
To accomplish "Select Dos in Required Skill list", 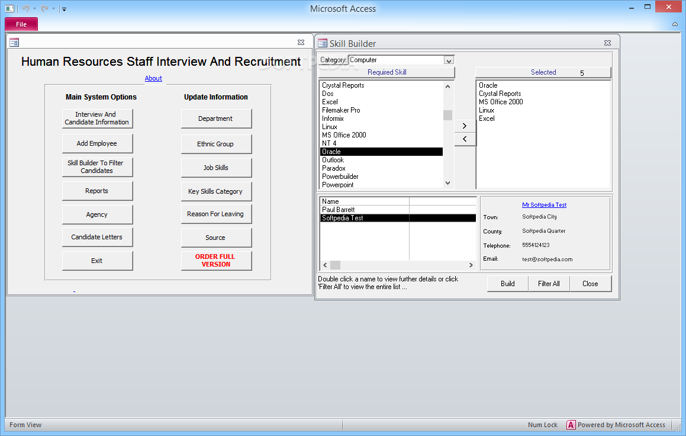I will pyautogui.click(x=381, y=94).
